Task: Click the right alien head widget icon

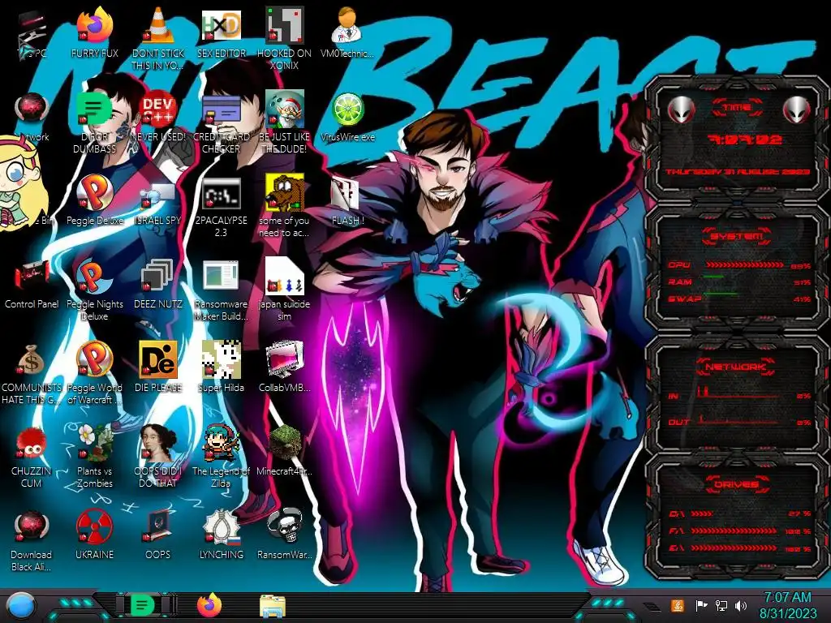Action: pos(796,110)
